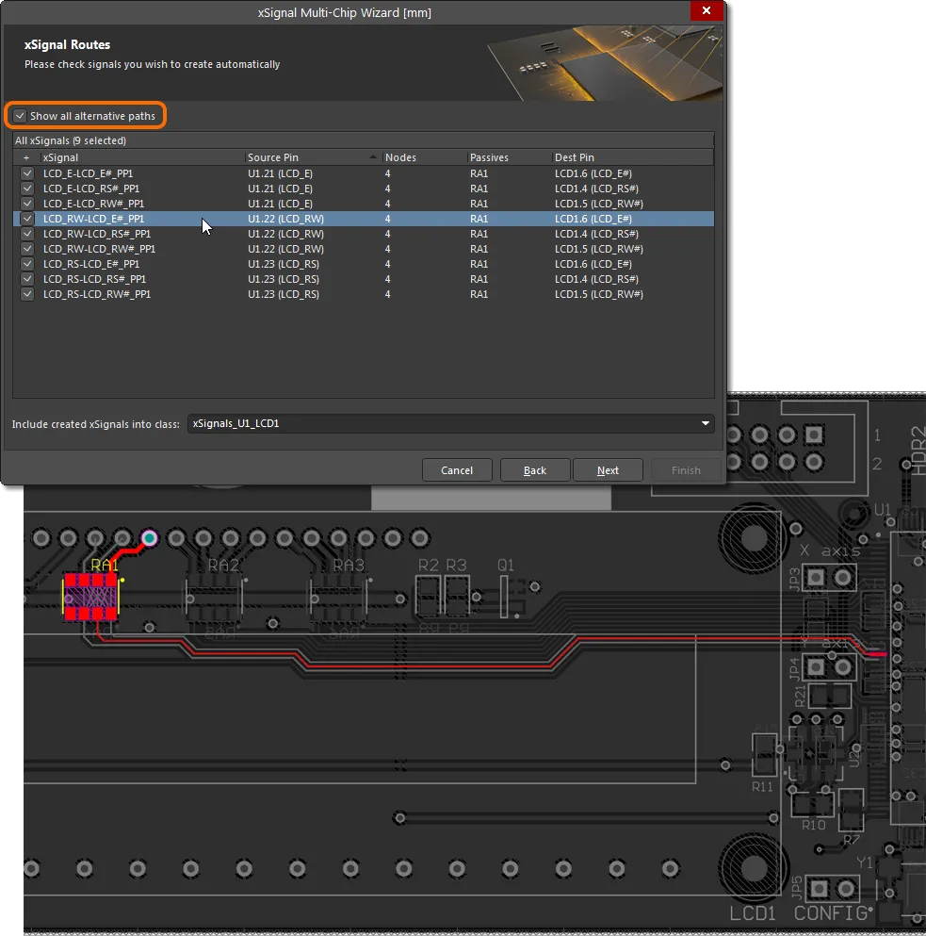Uncheck LCD_E-LCD_RW#_PP1 row checkbox
The image size is (926, 936).
point(27,204)
